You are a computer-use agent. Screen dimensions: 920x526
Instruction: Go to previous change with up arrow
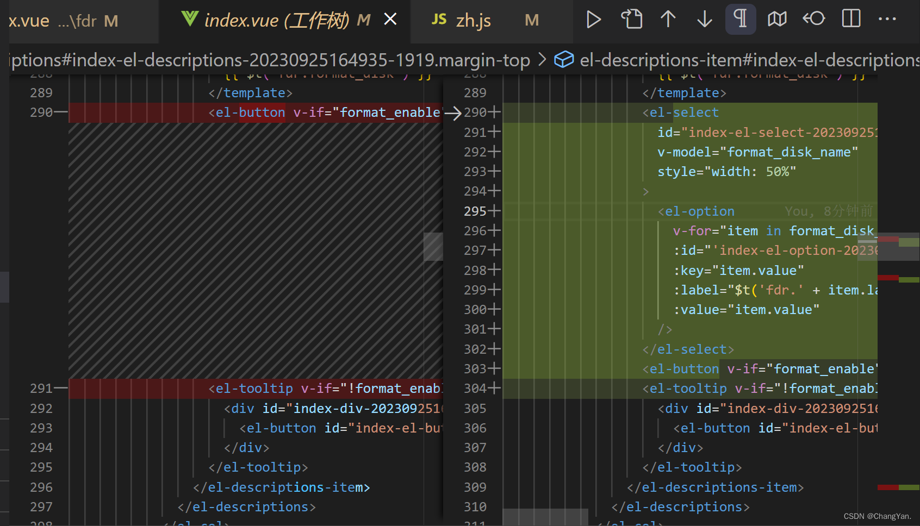pyautogui.click(x=668, y=20)
